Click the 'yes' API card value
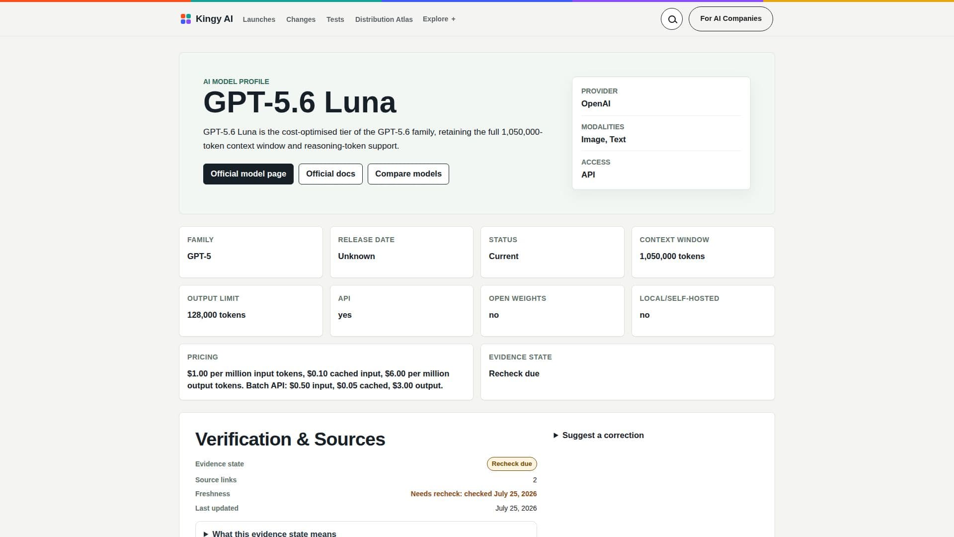Image resolution: width=954 pixels, height=537 pixels. [x=344, y=315]
